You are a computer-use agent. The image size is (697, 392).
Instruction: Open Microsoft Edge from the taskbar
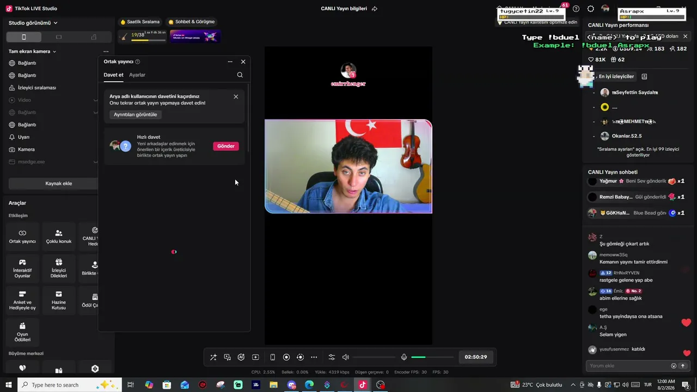click(309, 385)
